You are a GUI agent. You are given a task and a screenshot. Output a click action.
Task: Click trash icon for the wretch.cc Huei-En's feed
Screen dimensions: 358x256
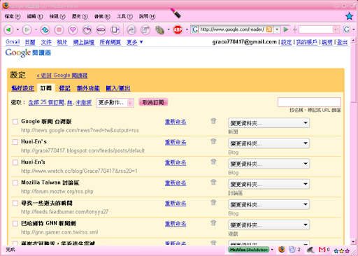(213, 162)
